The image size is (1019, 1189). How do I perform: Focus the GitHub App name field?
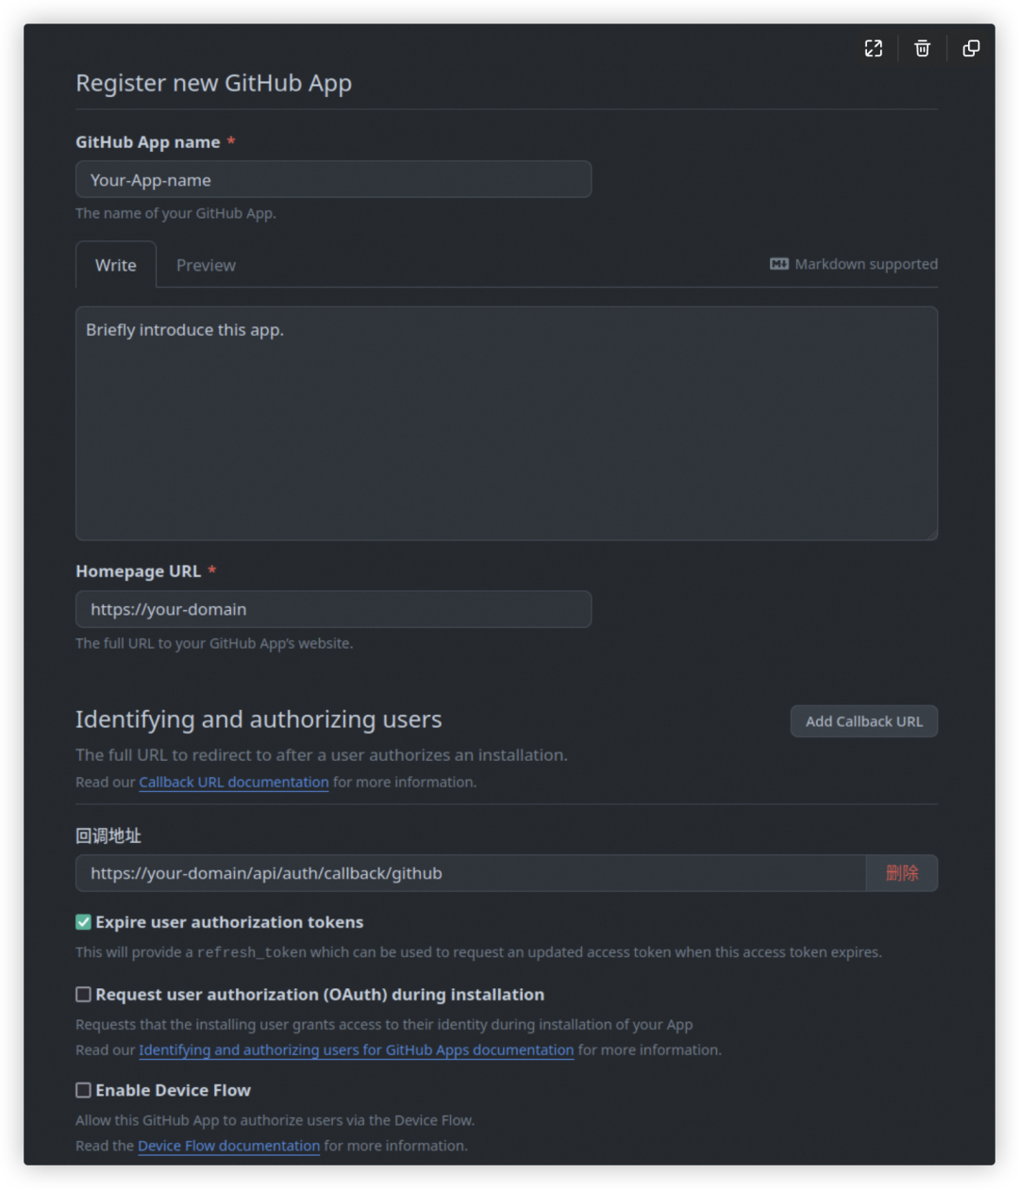(334, 179)
